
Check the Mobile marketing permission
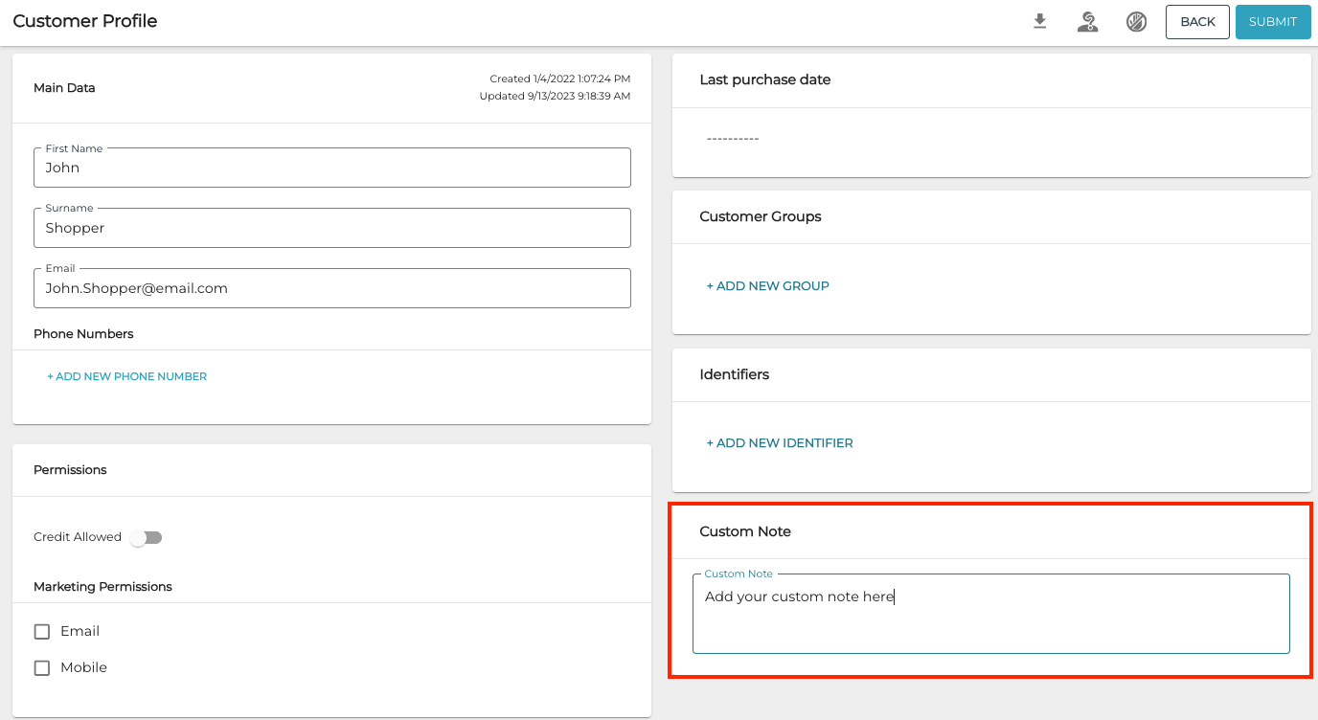coord(41,667)
